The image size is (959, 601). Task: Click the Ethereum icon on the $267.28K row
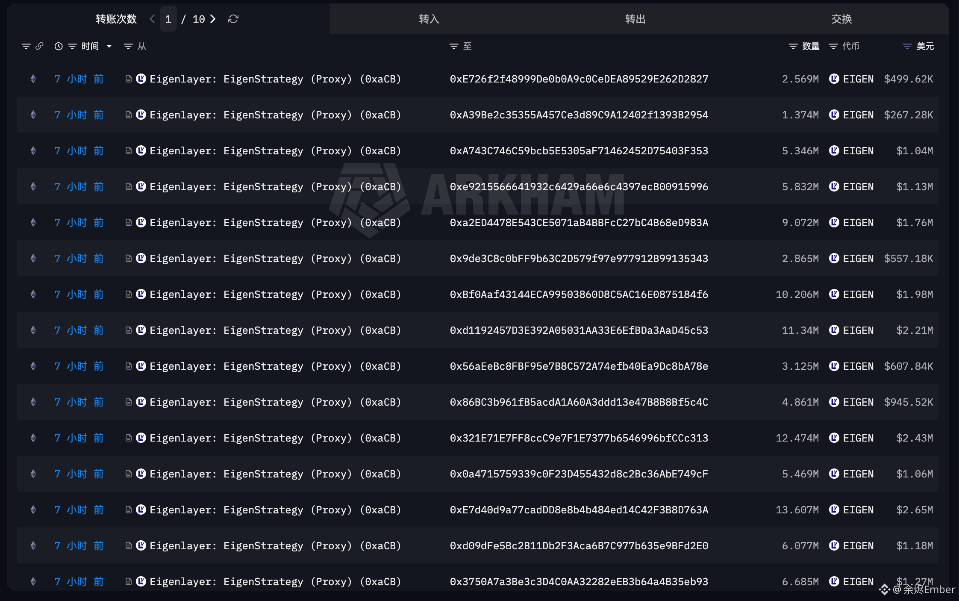coord(33,115)
